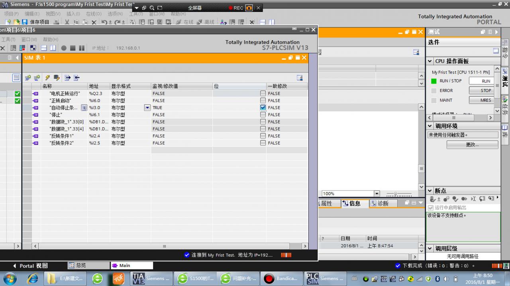Click the 监视/修改值 cell showing TRUE
The width and height of the screenshot is (510, 286).
pos(182,107)
